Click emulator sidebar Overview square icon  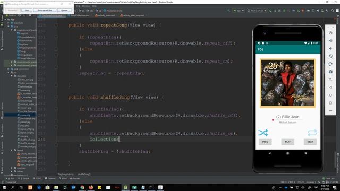coord(330,103)
